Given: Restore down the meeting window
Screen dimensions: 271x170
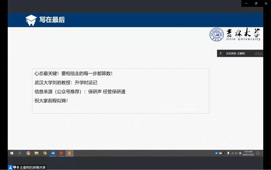Looking at the screenshot, I should click(256, 3).
